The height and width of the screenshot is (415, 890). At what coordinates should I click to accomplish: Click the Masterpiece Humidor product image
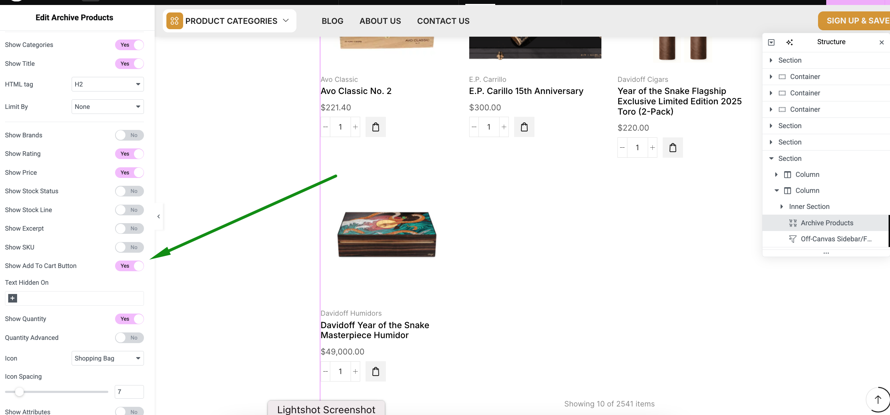coord(387,235)
